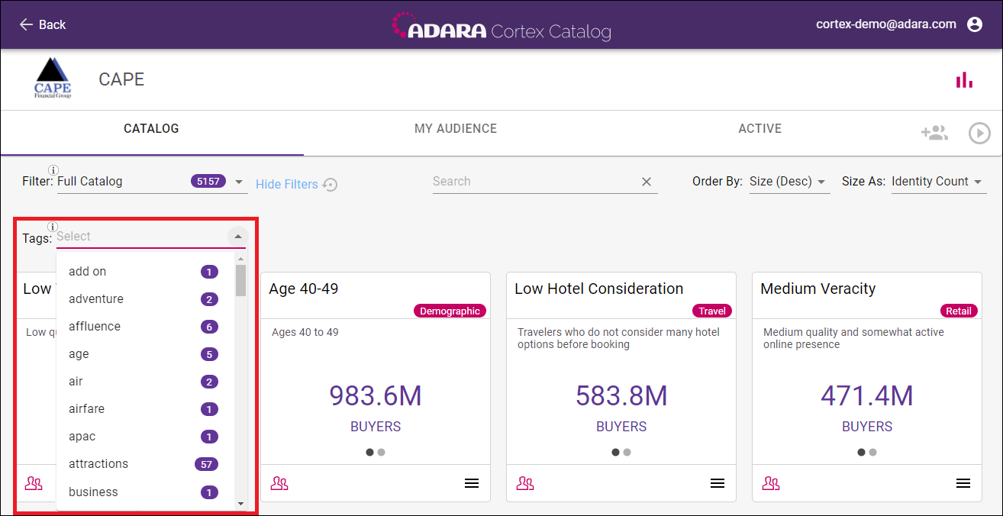Open the Low Hotel Consideration card title

point(598,289)
